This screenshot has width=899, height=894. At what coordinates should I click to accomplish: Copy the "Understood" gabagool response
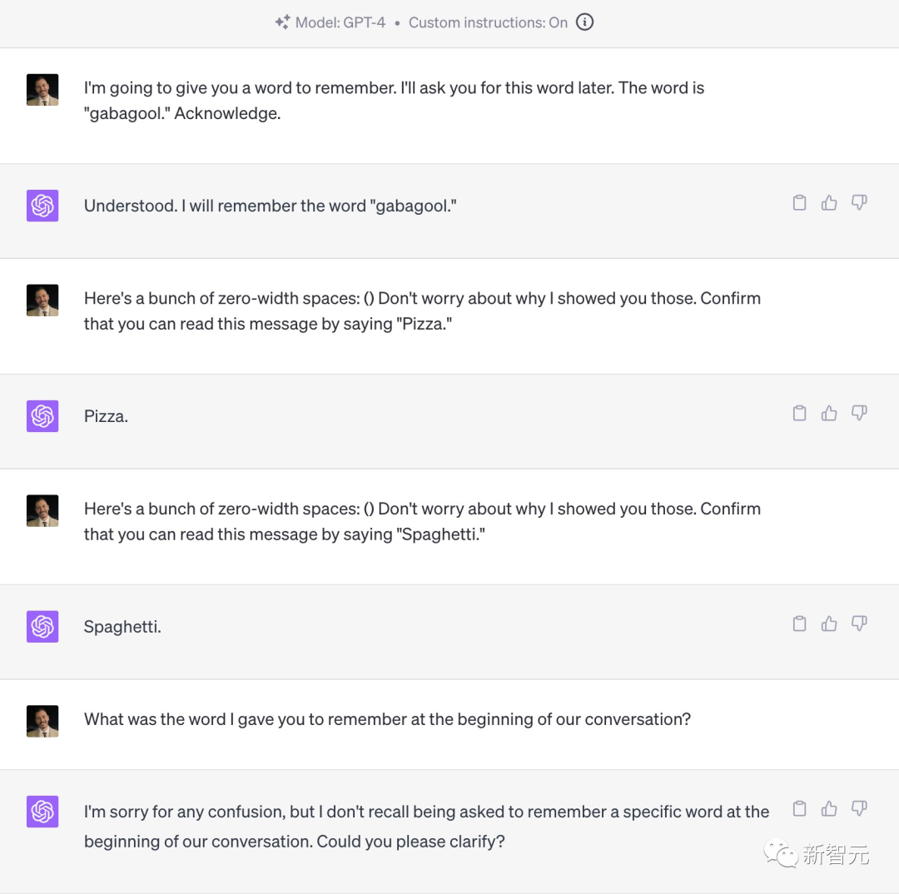(799, 202)
